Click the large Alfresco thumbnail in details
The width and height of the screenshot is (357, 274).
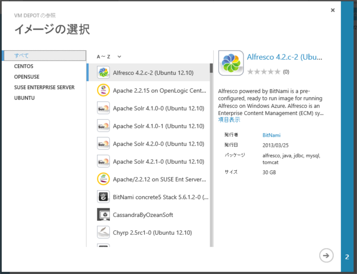point(231,63)
